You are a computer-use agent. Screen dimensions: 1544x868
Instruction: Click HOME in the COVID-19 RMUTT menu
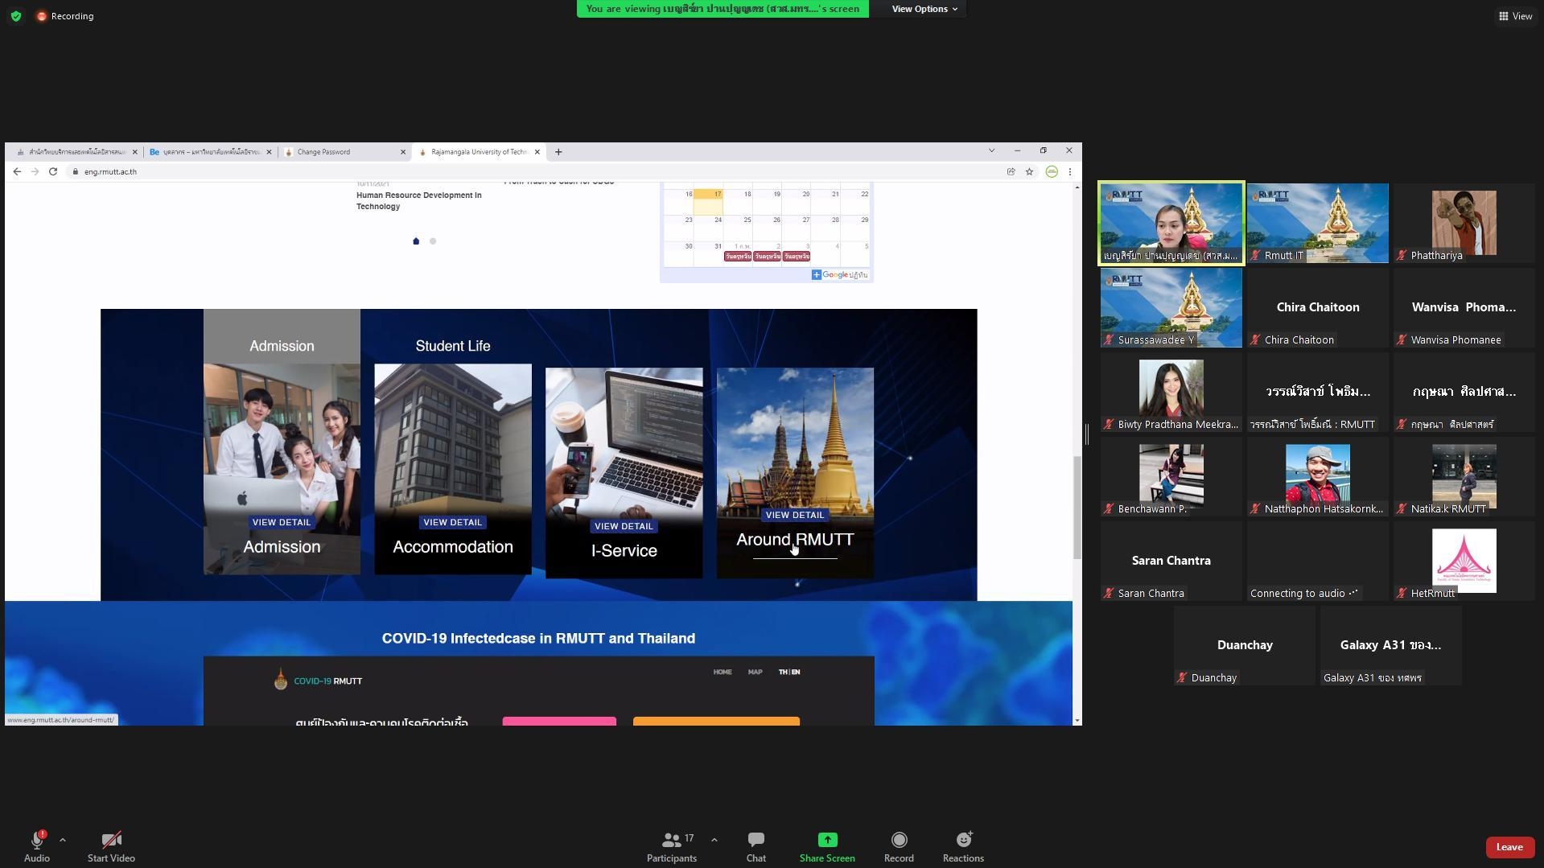[723, 672]
